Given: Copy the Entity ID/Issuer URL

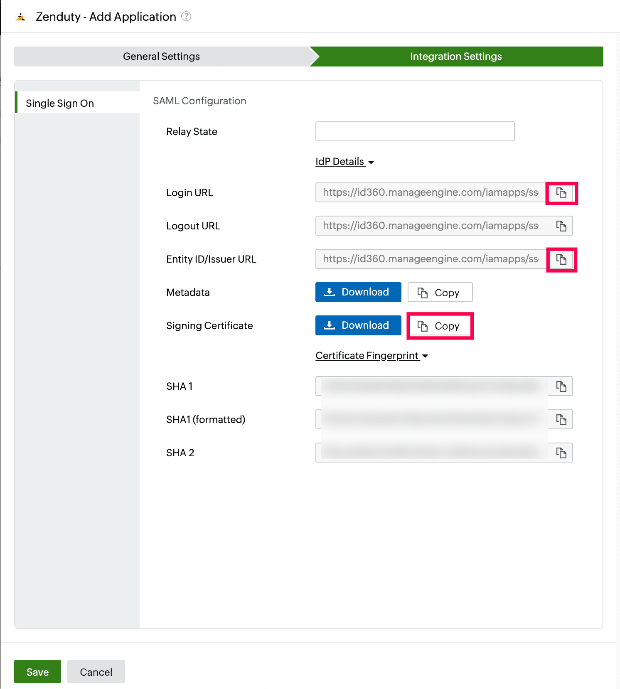Looking at the screenshot, I should (561, 259).
